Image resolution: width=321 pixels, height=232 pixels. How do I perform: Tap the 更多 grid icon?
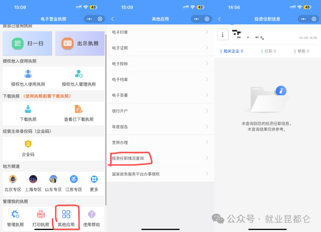pyautogui.click(x=94, y=179)
